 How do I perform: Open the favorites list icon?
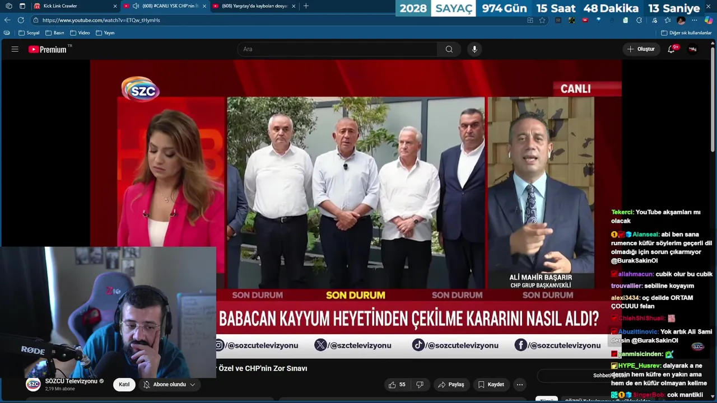668,20
